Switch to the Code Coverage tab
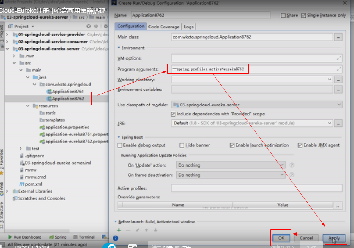The height and width of the screenshot is (248, 354). click(164, 27)
